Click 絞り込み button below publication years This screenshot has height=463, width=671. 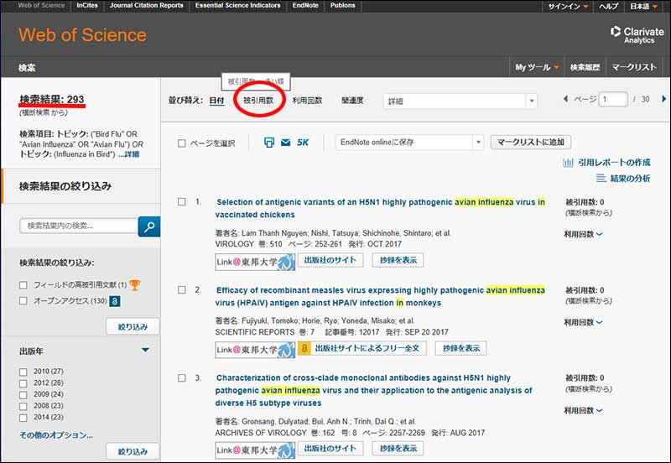pyautogui.click(x=133, y=451)
